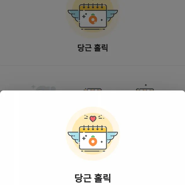Click the dashed shadow line under the bottom sheet calendar

tap(93, 151)
